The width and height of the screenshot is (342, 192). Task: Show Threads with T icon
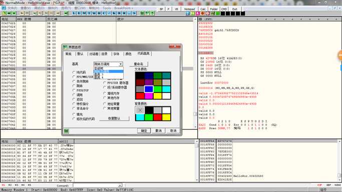pos(89,13)
